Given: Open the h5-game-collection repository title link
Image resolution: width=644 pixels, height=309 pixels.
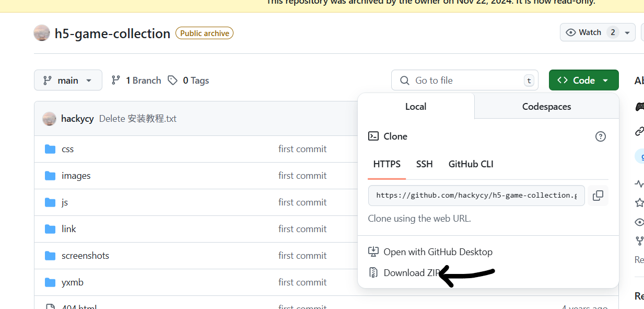Looking at the screenshot, I should 112,33.
